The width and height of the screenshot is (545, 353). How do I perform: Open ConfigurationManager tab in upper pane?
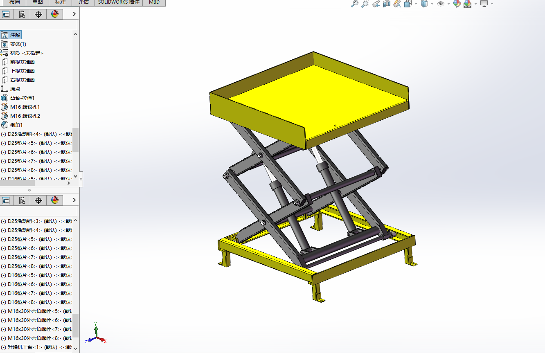(22, 14)
